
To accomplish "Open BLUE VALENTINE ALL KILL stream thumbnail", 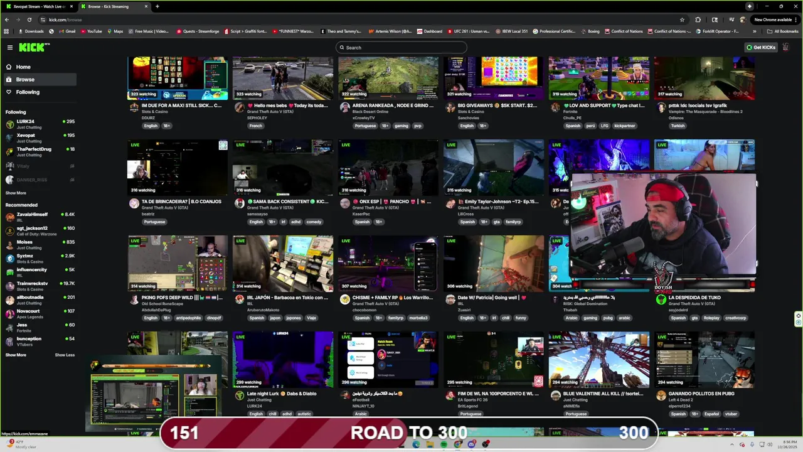I will pos(599,360).
